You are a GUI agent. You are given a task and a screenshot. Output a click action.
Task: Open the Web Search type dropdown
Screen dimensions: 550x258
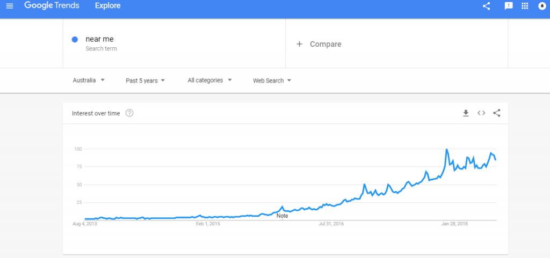pyautogui.click(x=272, y=80)
